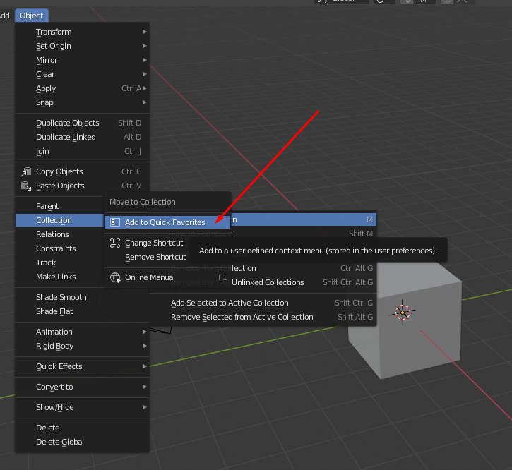Click the Change Shortcut icon
512x470 pixels.
(x=115, y=243)
